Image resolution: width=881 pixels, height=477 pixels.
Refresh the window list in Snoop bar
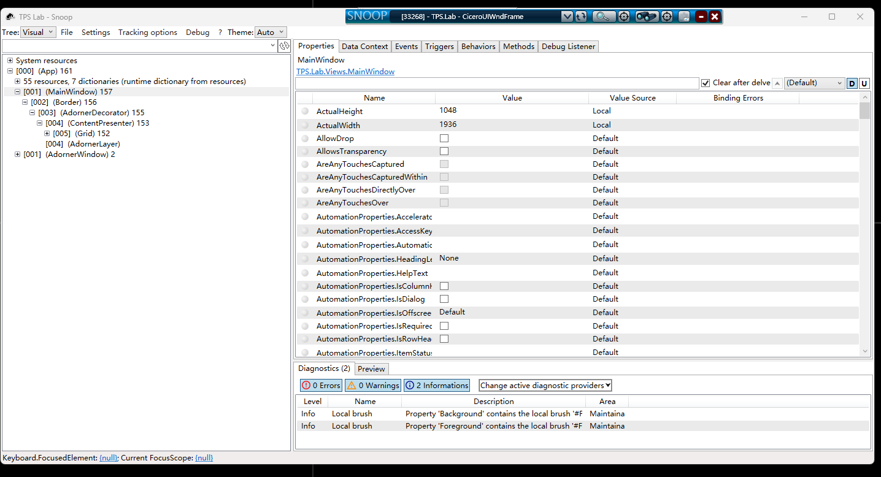pos(580,17)
